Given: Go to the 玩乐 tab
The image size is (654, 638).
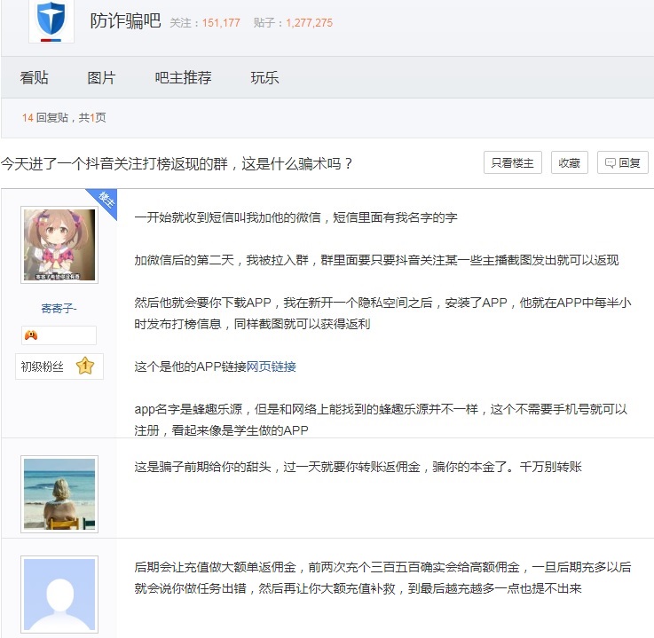Looking at the screenshot, I should pyautogui.click(x=264, y=78).
